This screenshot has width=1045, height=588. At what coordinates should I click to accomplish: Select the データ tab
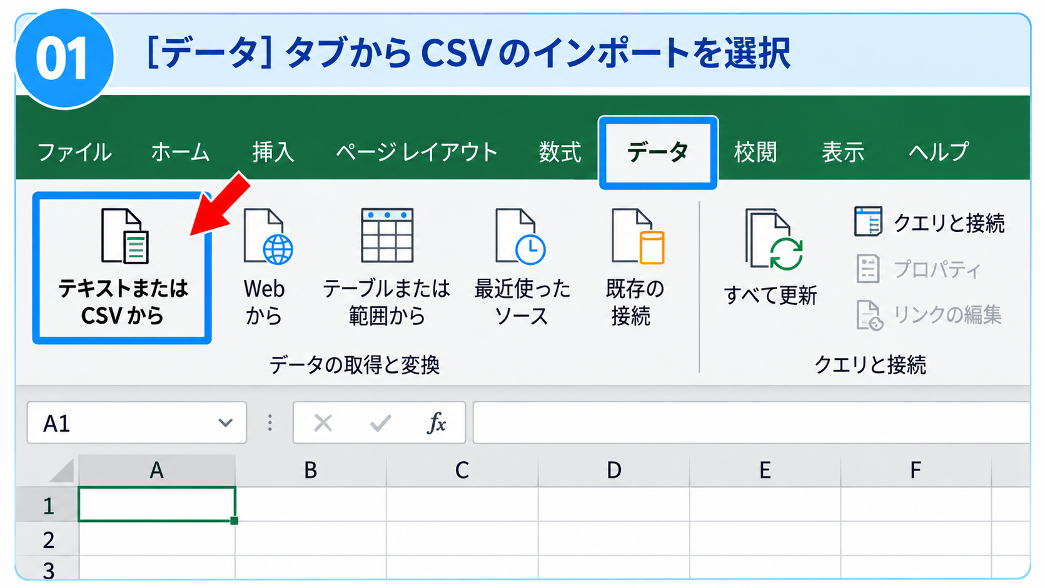click(658, 152)
